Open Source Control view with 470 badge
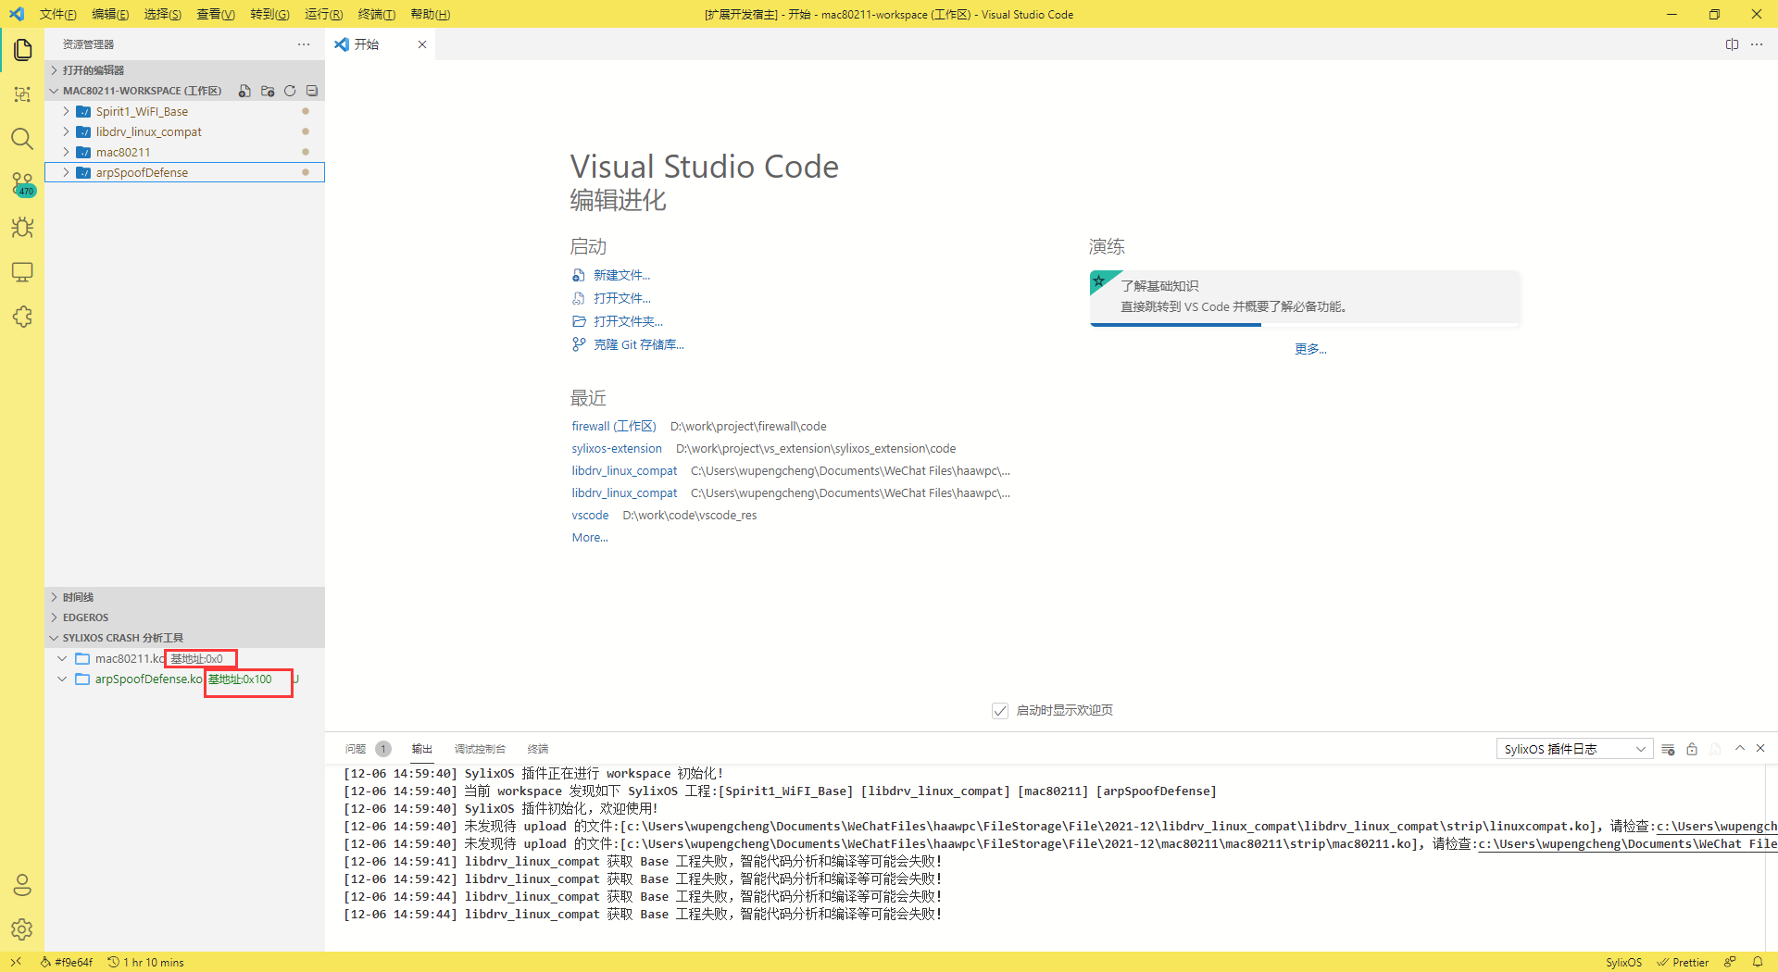 22,183
